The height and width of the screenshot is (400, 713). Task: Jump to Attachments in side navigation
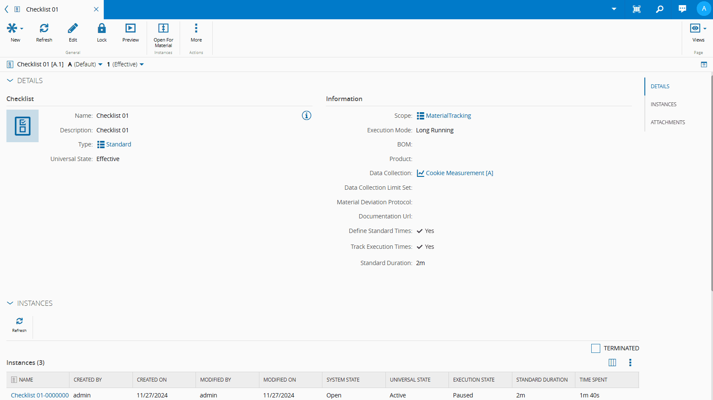click(x=668, y=122)
